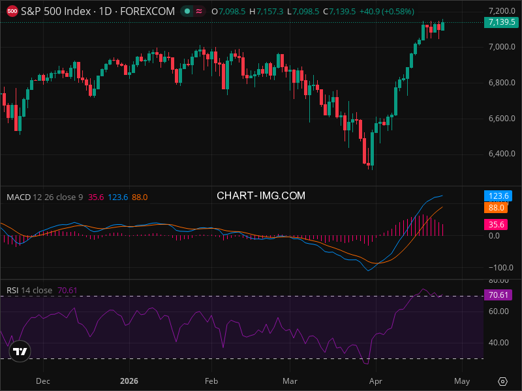
Task: Click the 7,000.0 price axis label
Action: coord(502,47)
